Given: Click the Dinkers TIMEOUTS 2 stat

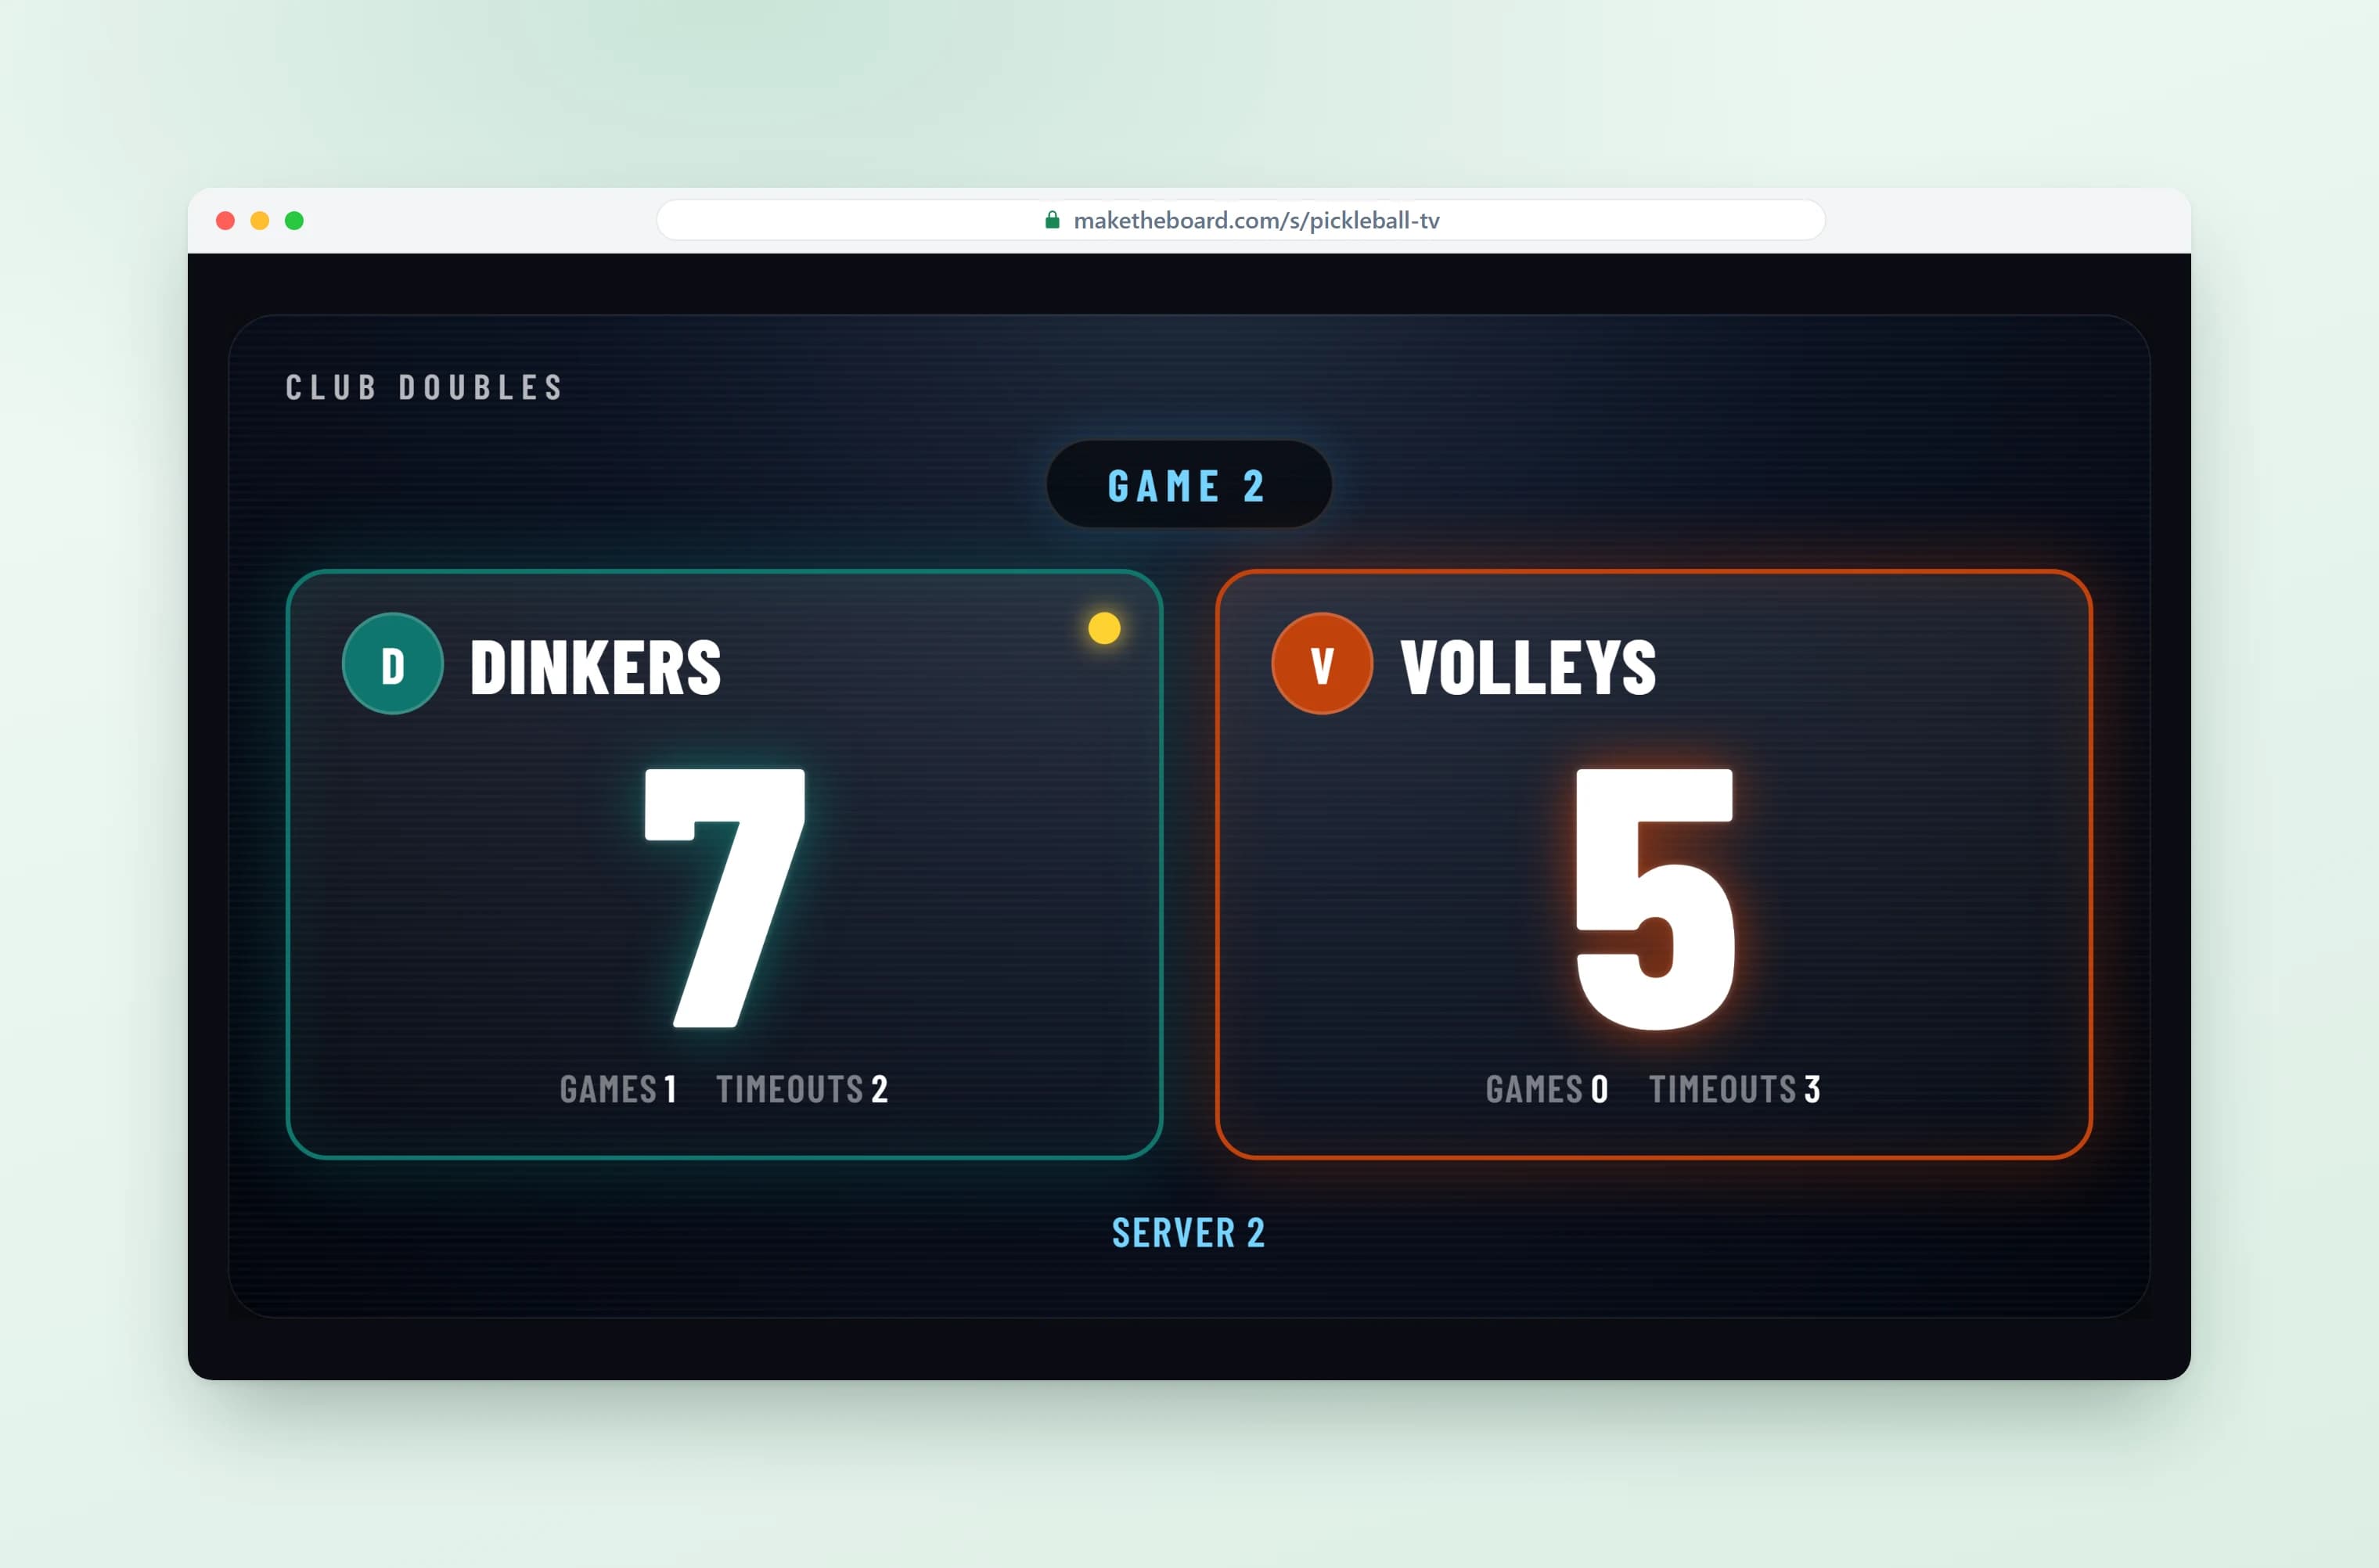Looking at the screenshot, I should (x=802, y=1089).
